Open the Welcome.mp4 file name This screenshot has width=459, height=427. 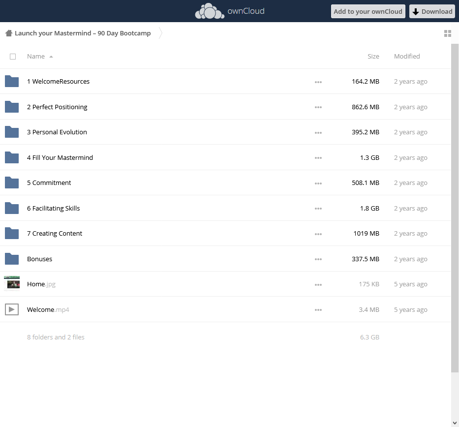coord(48,309)
